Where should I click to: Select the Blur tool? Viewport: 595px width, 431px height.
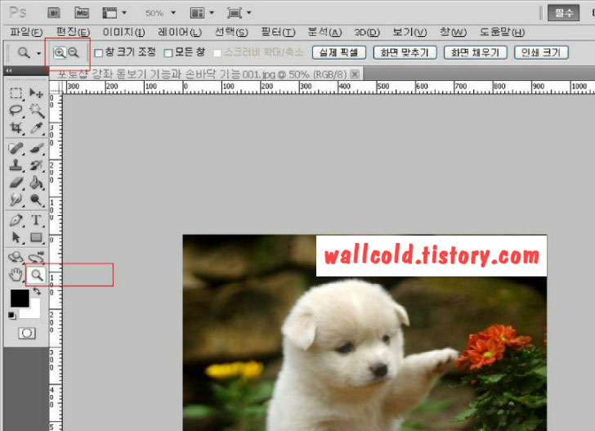pos(16,200)
